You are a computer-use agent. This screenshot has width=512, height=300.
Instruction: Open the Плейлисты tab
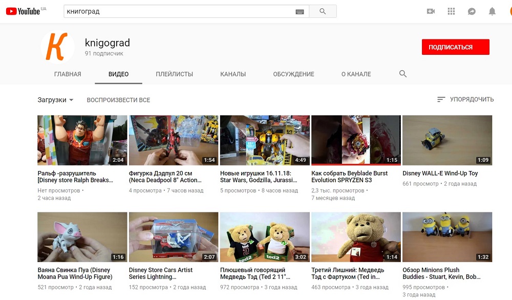point(175,74)
